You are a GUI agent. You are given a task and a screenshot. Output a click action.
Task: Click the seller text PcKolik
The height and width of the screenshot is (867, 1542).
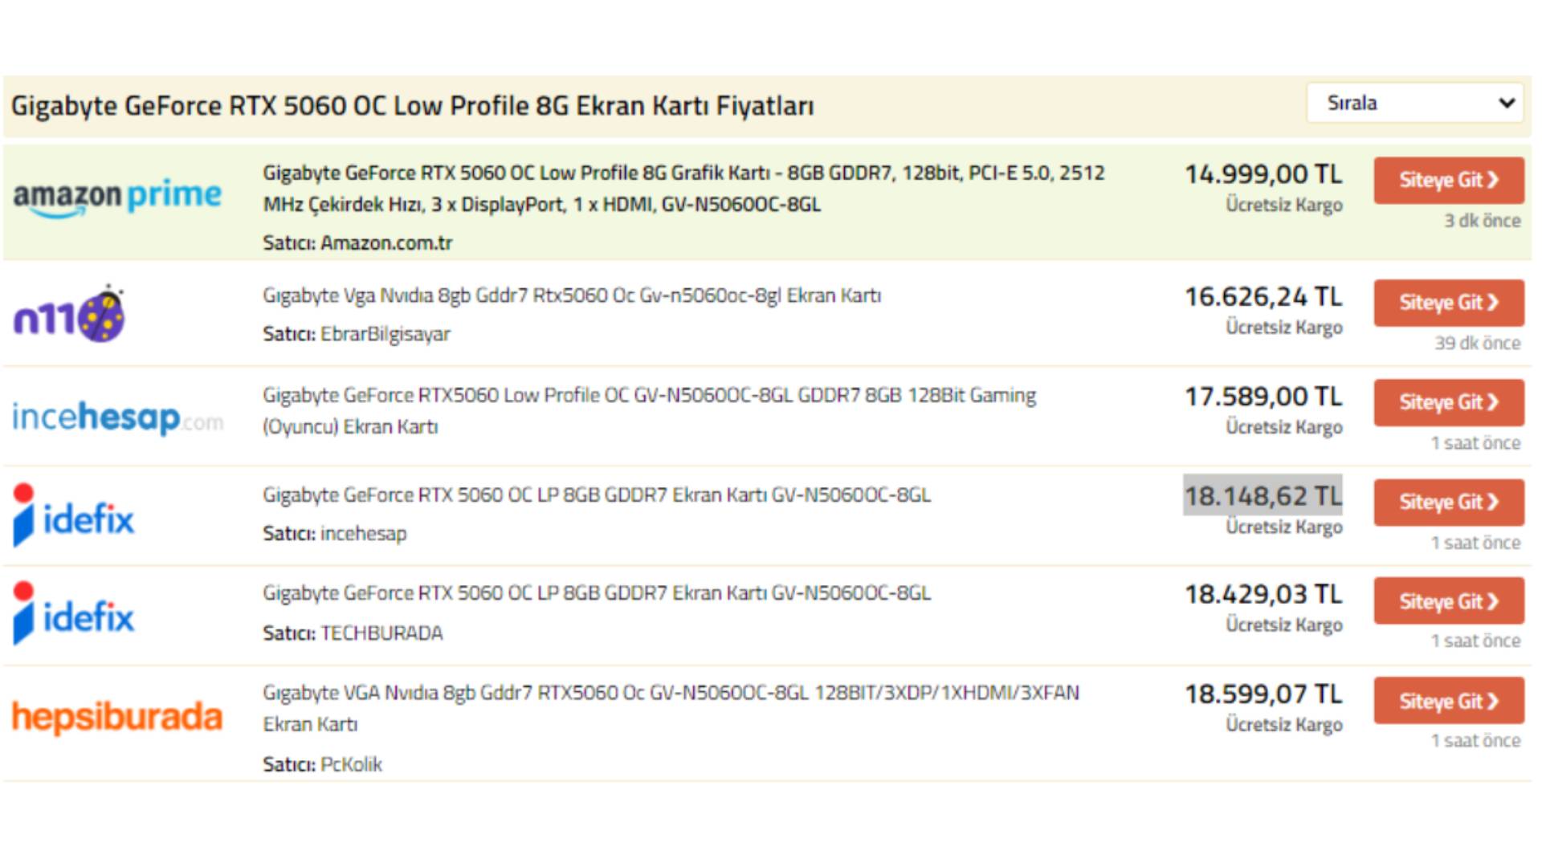coord(351,764)
